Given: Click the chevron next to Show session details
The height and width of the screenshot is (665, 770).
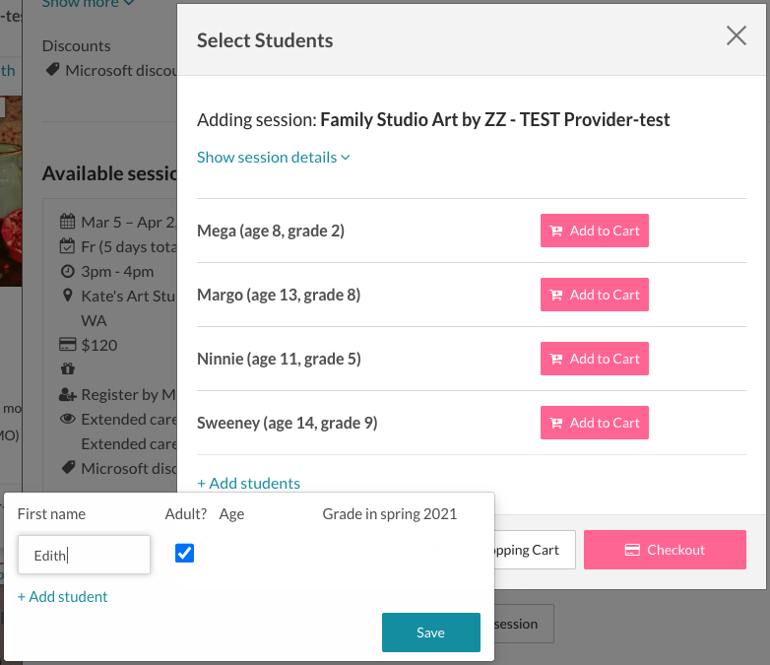Looking at the screenshot, I should point(346,158).
